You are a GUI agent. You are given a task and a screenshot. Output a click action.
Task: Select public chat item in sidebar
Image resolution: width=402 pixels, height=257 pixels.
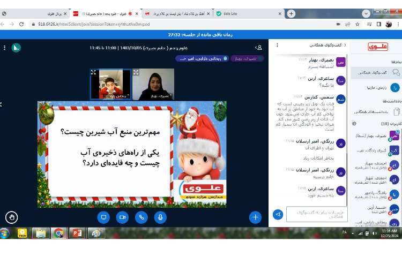[376, 73]
